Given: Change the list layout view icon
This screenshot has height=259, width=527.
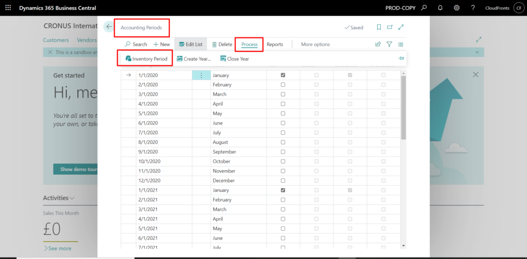Looking at the screenshot, I should coord(400,44).
